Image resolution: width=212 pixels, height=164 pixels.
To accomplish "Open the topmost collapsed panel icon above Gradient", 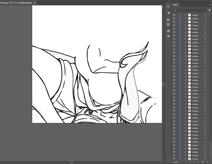I will coord(168,6).
